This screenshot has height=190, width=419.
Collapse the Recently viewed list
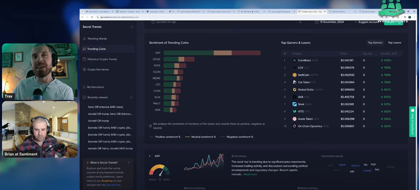pos(131,97)
